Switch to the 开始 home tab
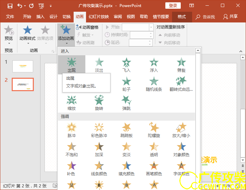Viewport: 246px width, 190px height. 27,17
